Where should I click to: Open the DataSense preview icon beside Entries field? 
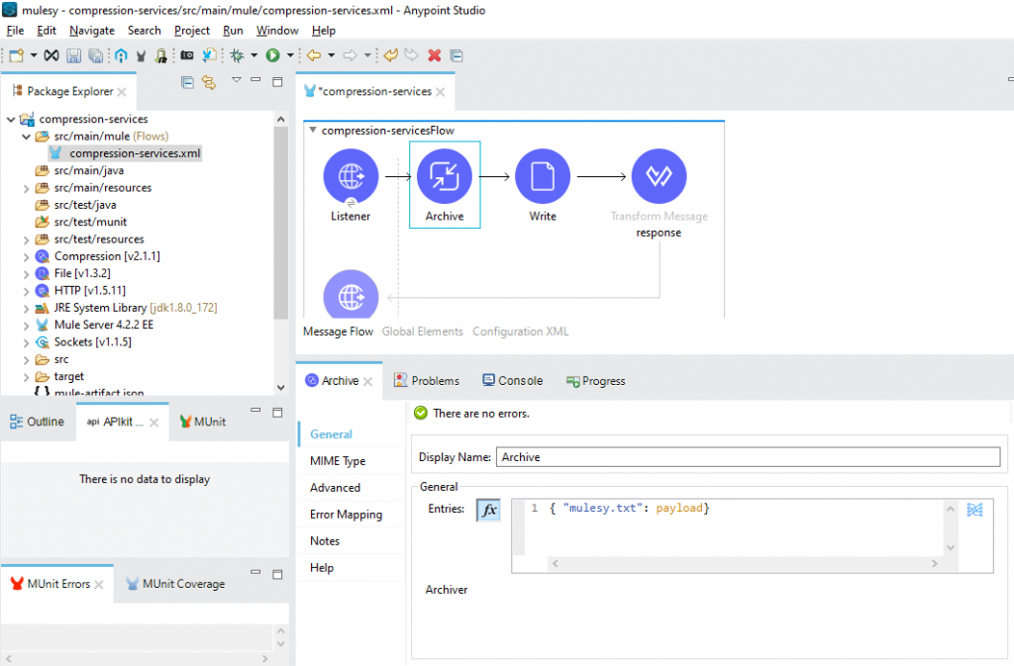(973, 509)
